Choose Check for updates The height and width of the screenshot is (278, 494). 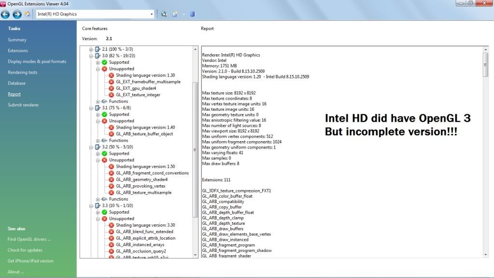(x=25, y=250)
